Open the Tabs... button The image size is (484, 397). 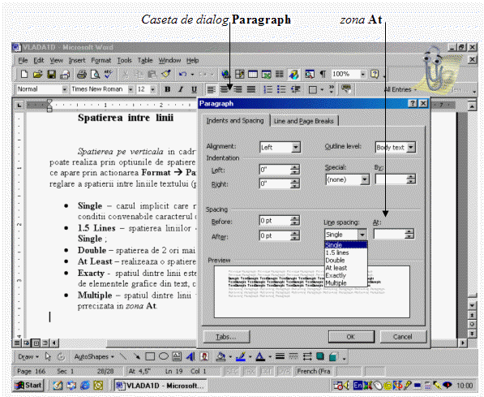[x=226, y=337]
